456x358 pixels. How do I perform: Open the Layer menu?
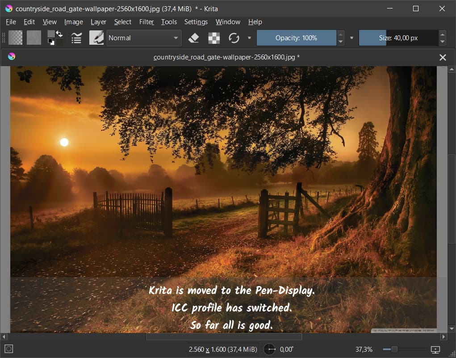click(98, 22)
